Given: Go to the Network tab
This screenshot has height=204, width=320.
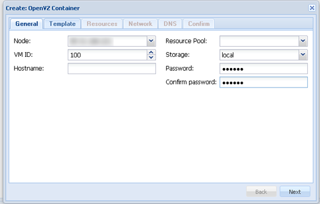Looking at the screenshot, I should coord(140,24).
